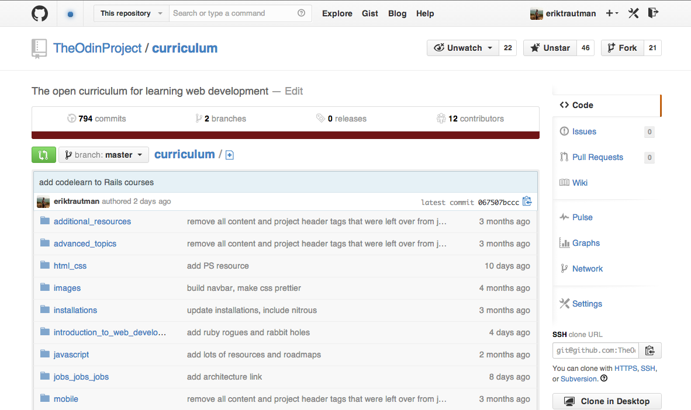The height and width of the screenshot is (410, 691).
Task: Create a new file with the plus icon
Action: (229, 154)
